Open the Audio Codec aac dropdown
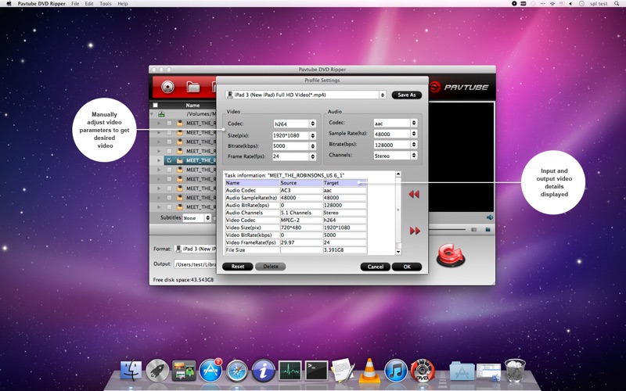 click(x=395, y=124)
